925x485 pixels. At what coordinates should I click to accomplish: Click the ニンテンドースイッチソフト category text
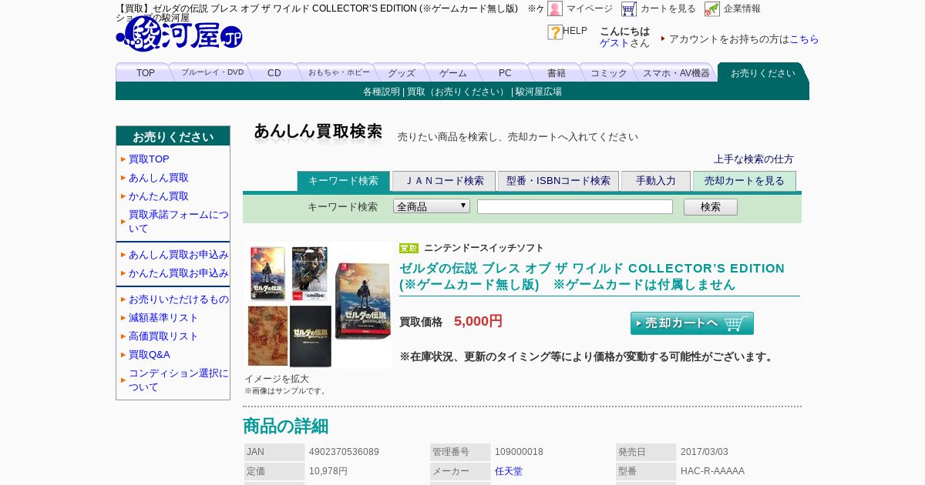[484, 248]
